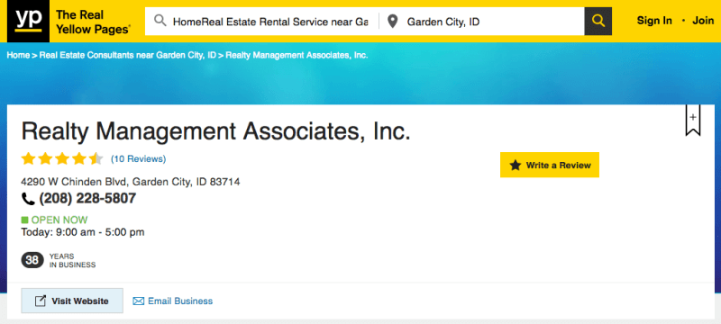Open the Home breadcrumb link
This screenshot has height=324, width=721.
(x=18, y=55)
